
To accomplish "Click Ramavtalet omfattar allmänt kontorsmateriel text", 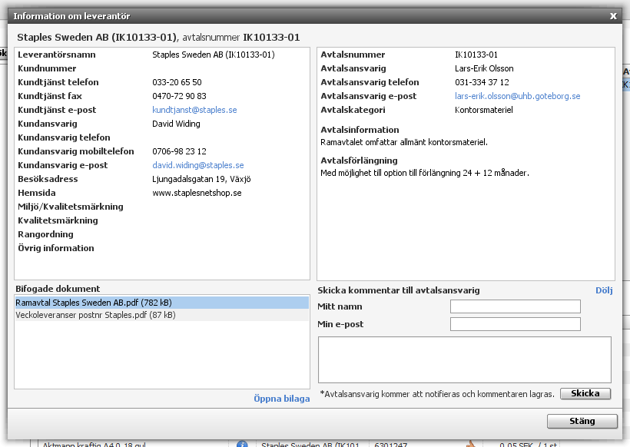I will [404, 142].
